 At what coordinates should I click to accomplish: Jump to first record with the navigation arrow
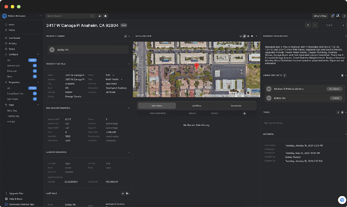tap(308, 25)
